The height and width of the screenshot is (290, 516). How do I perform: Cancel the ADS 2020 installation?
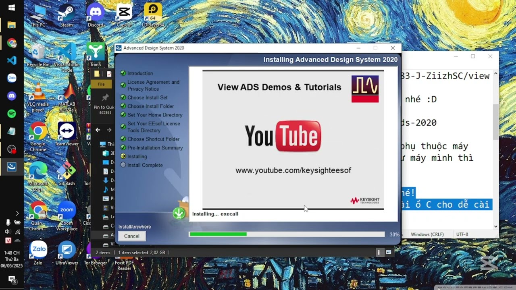132,236
